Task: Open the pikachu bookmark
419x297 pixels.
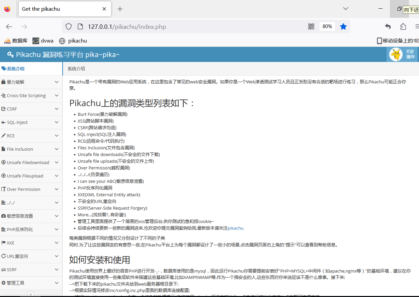Action: tap(73, 41)
